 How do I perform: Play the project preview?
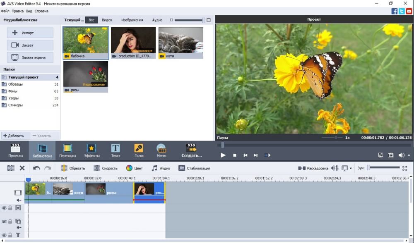pyautogui.click(x=223, y=155)
